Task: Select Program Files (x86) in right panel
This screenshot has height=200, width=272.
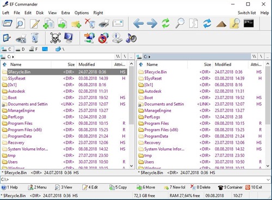Action: click(x=201, y=130)
